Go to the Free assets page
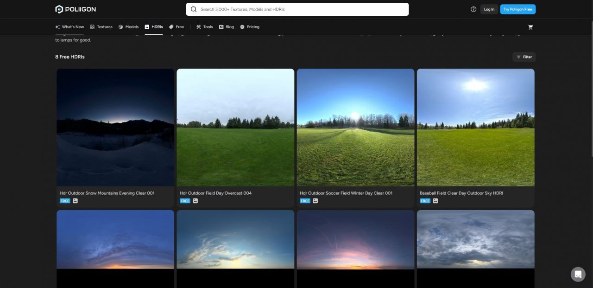593x288 pixels. coord(177,27)
